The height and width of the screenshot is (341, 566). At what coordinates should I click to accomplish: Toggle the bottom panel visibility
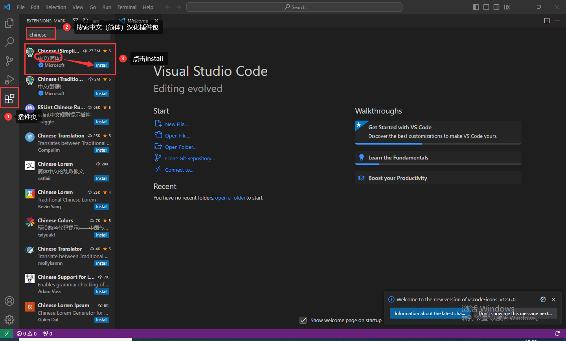[x=486, y=7]
